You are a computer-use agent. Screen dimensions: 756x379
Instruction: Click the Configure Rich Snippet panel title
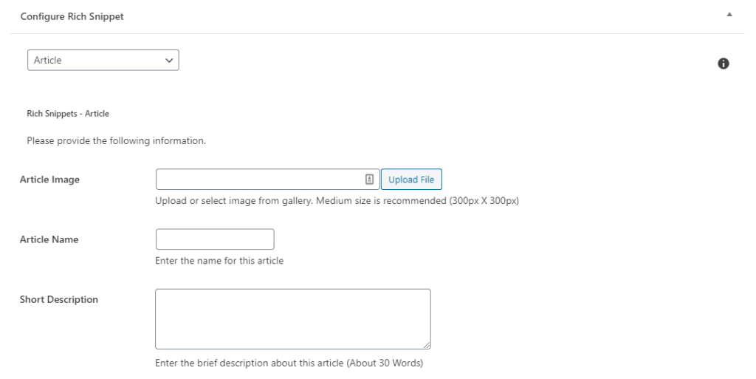coord(72,16)
